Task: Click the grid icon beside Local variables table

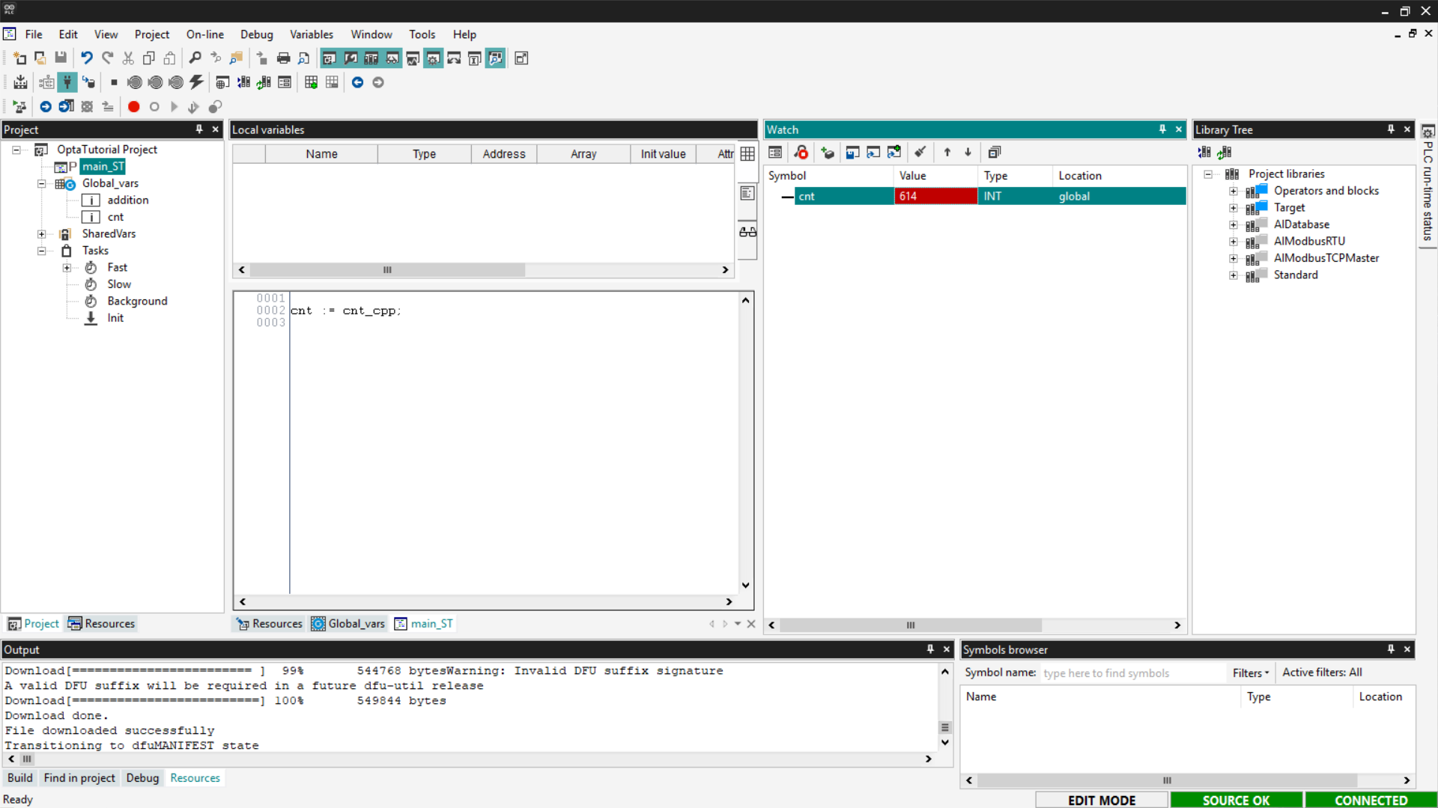Action: (747, 154)
